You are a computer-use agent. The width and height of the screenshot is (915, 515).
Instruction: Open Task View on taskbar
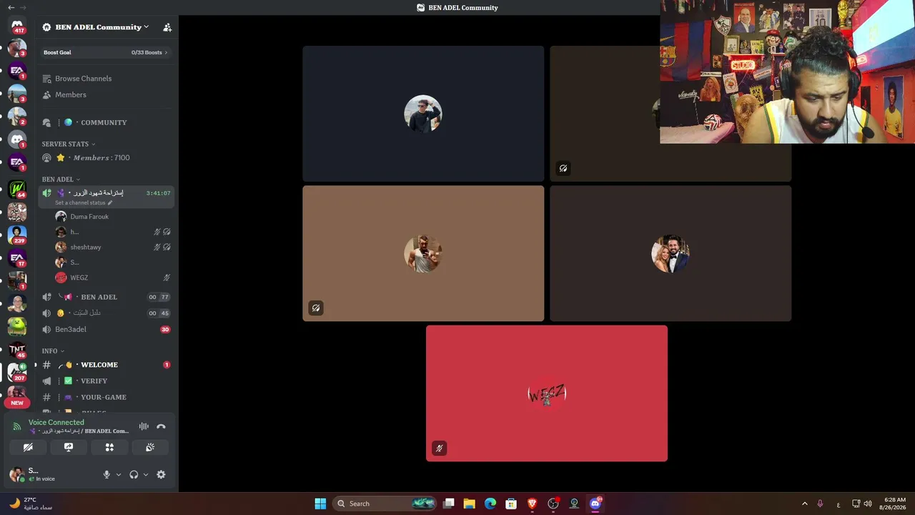(x=449, y=504)
